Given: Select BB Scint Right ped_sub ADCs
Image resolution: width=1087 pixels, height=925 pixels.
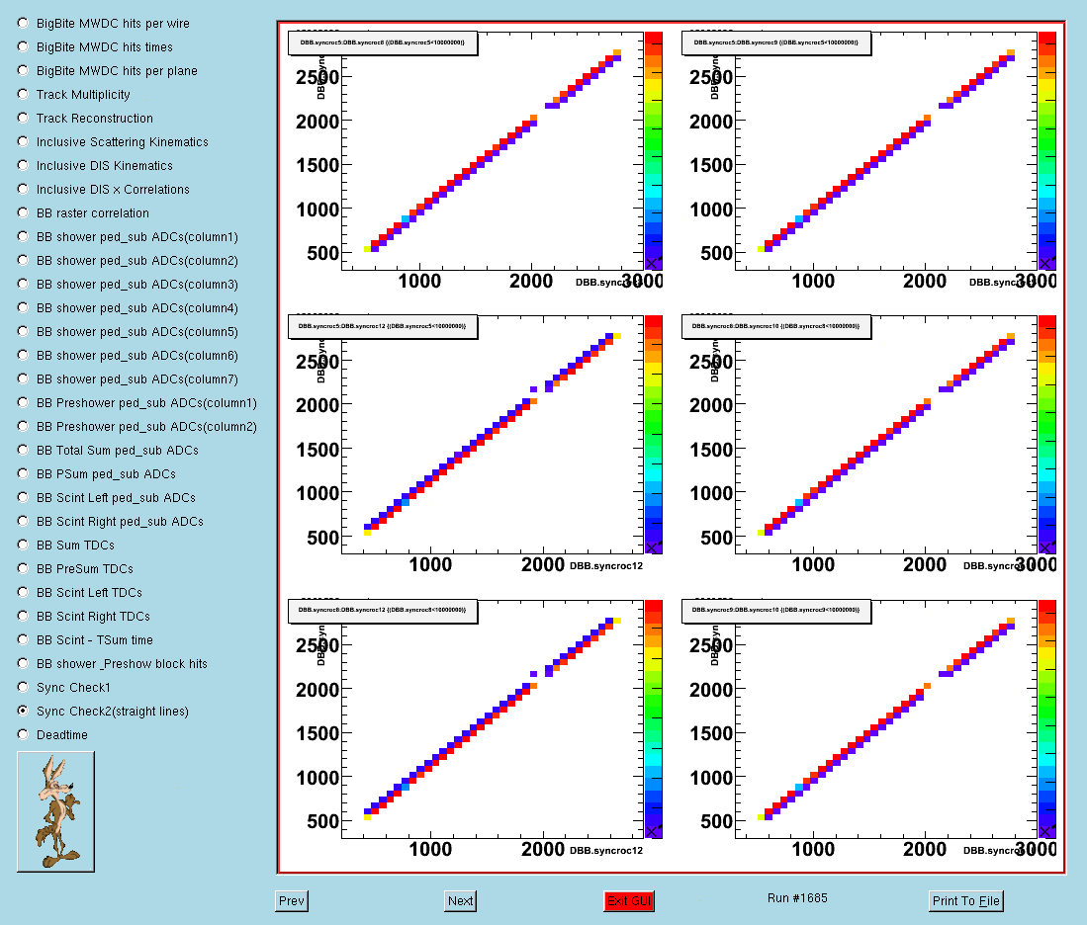Looking at the screenshot, I should coord(111,521).
